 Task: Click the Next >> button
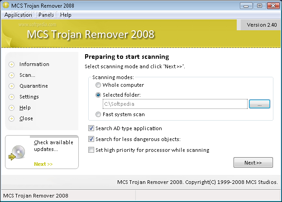coord(253,163)
